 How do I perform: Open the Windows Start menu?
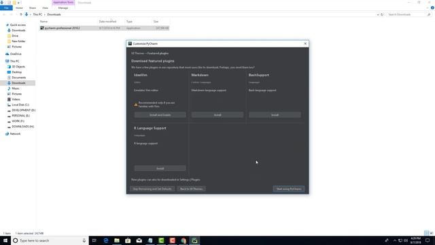[x=5, y=240]
